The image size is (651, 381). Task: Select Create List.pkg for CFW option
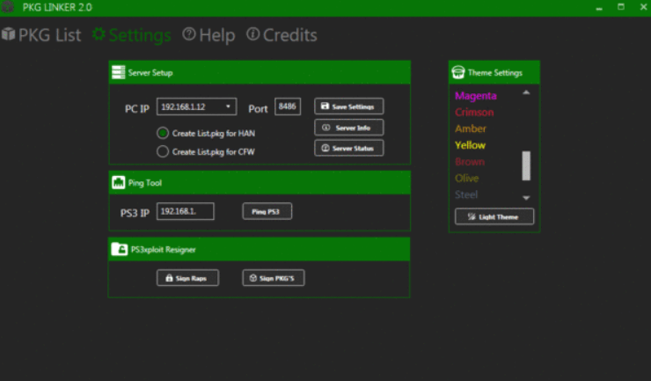point(163,151)
